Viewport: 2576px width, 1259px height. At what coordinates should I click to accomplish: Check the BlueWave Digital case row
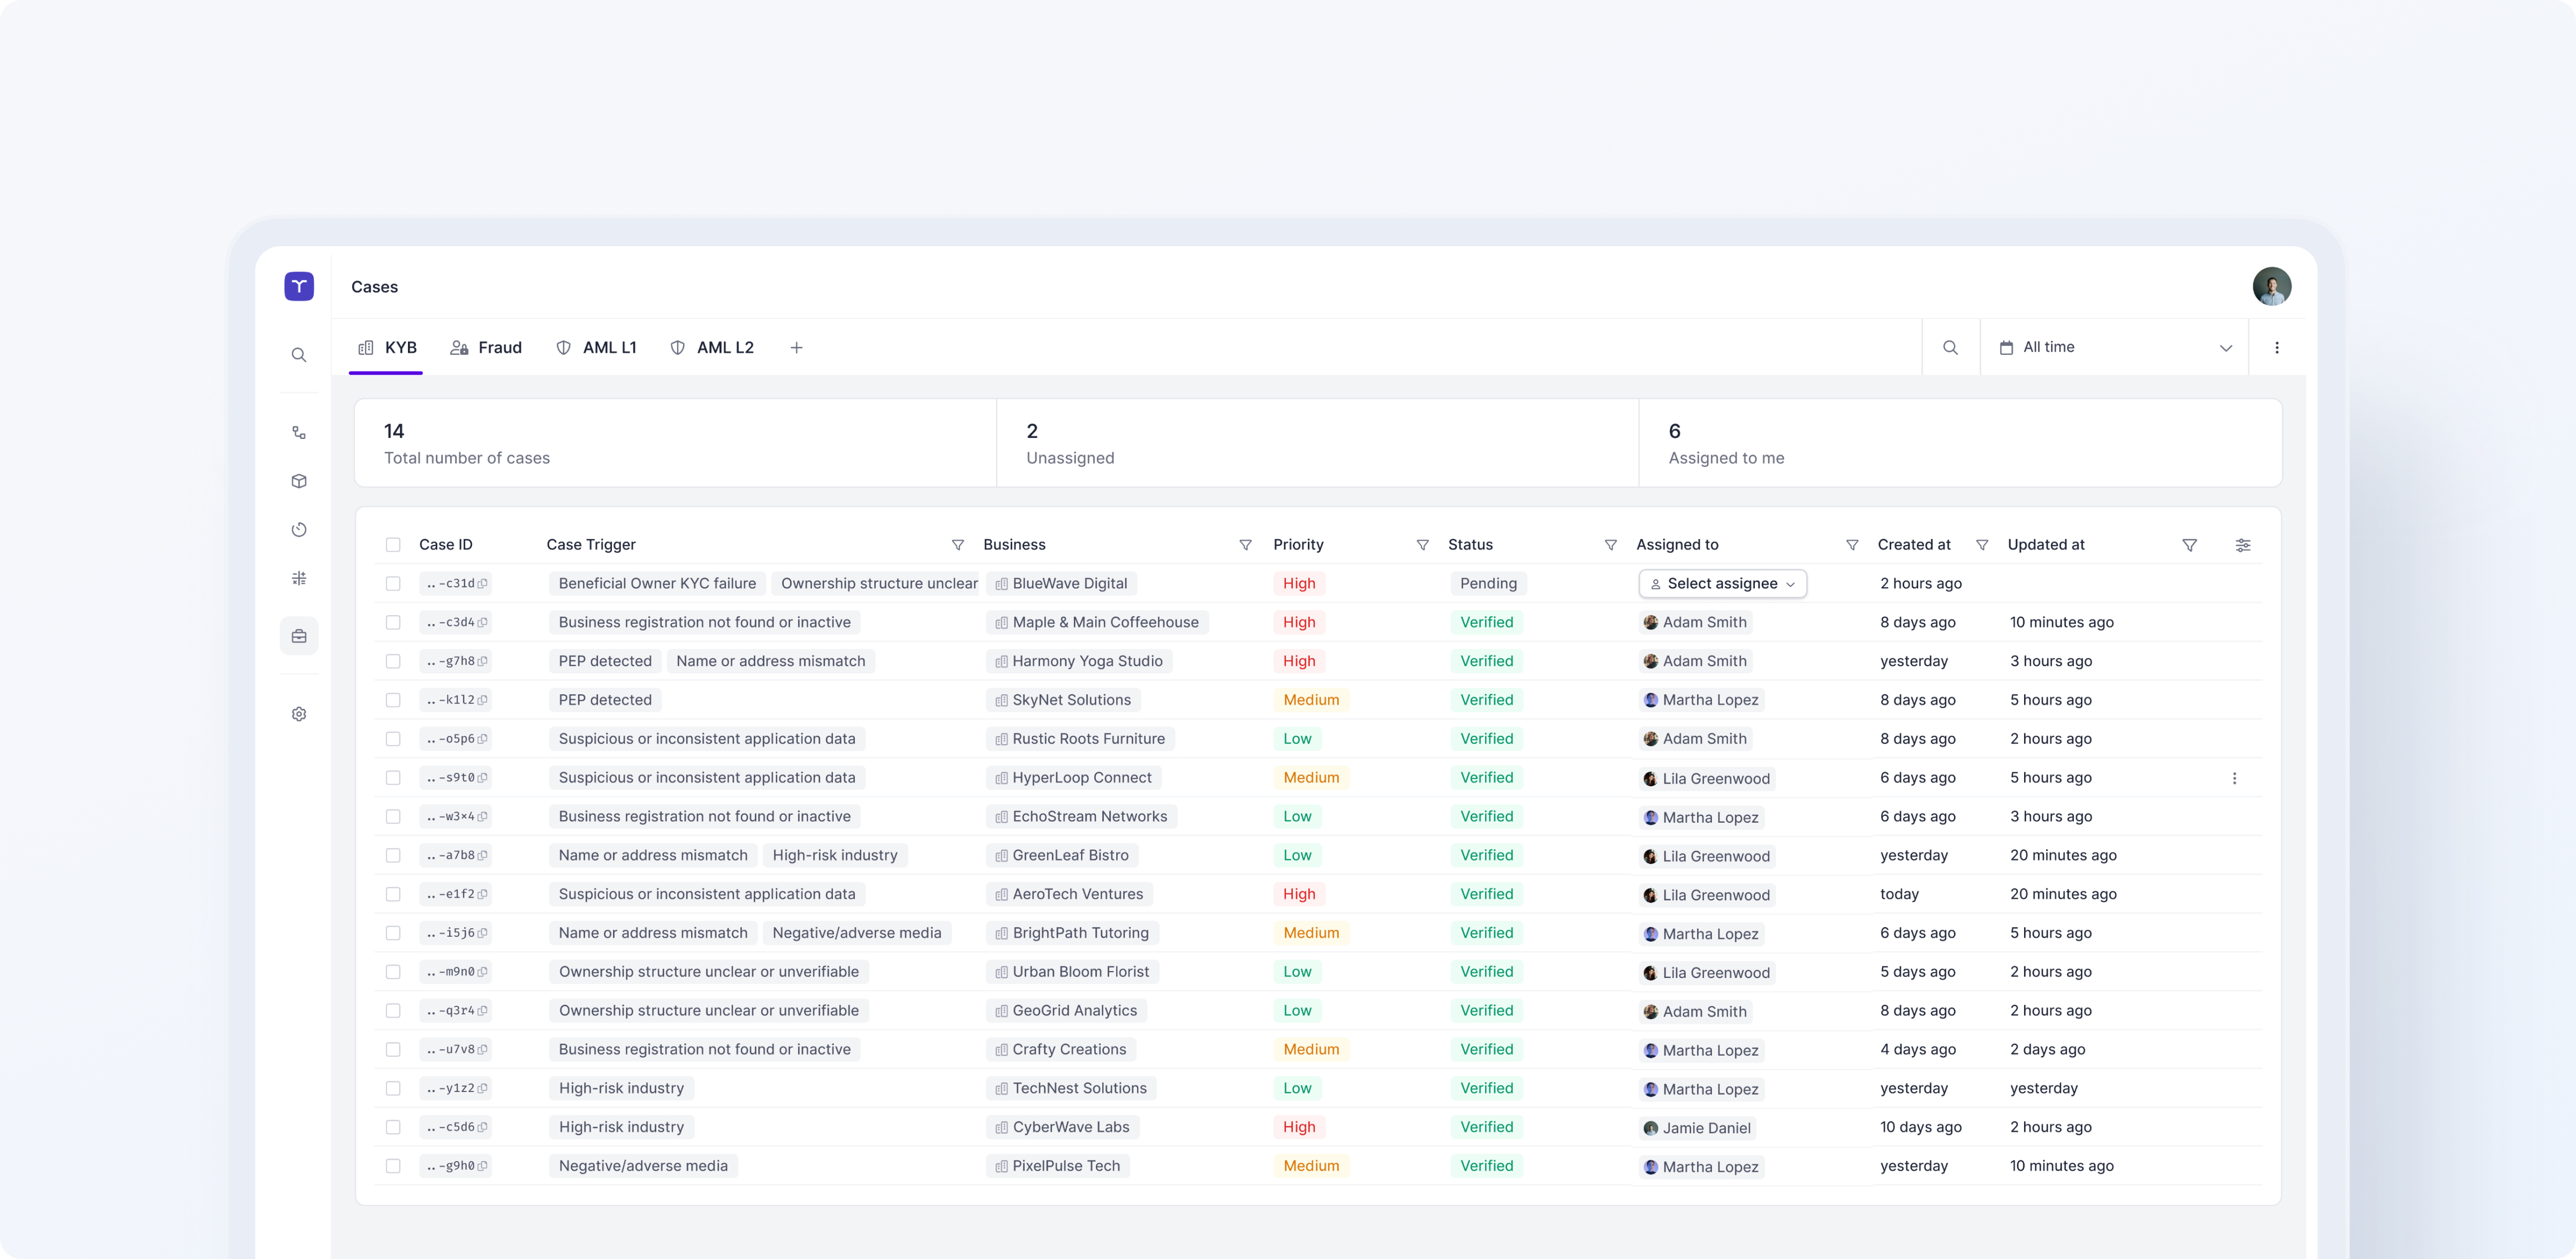pyautogui.click(x=393, y=584)
